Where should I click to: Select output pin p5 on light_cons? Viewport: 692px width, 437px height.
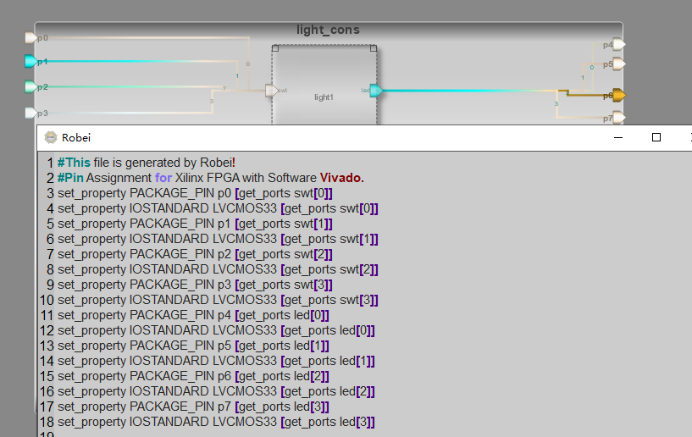(x=619, y=64)
